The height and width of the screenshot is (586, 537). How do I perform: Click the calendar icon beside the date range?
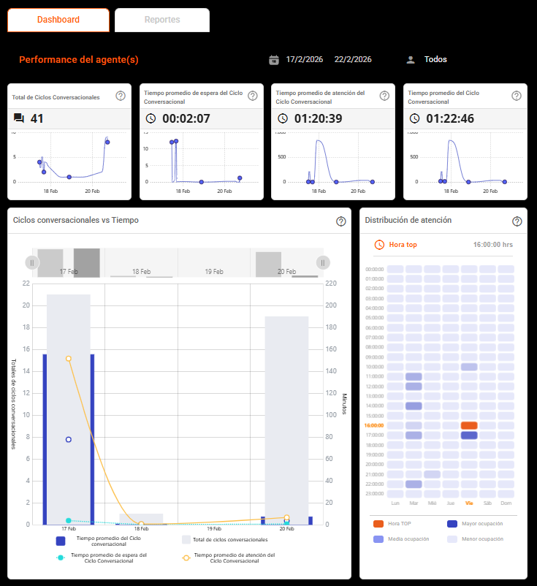click(x=274, y=60)
